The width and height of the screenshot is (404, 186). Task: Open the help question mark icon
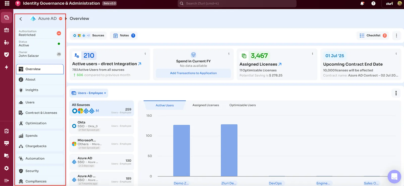point(373,3)
